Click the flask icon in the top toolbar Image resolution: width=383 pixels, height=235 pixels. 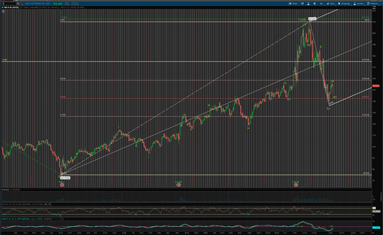pyautogui.click(x=308, y=4)
